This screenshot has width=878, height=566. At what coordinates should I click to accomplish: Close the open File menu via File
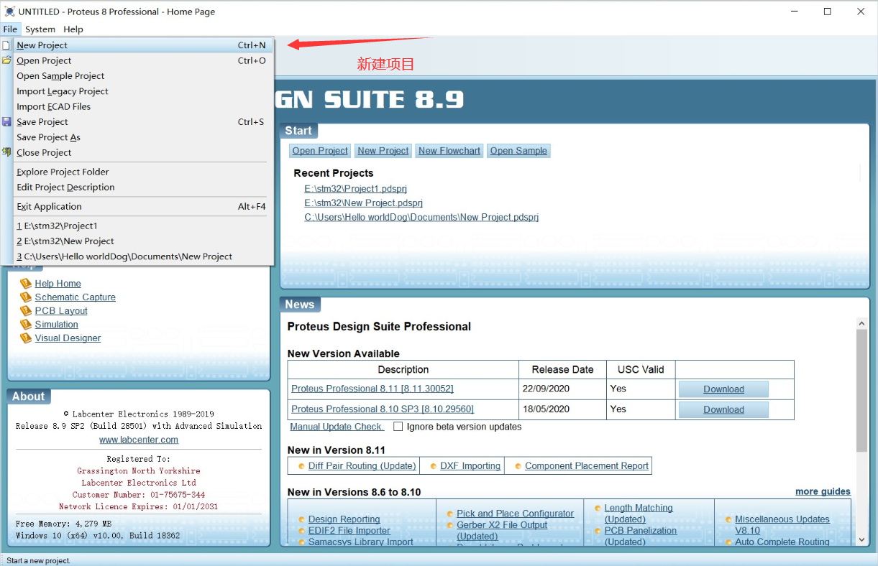tap(10, 29)
